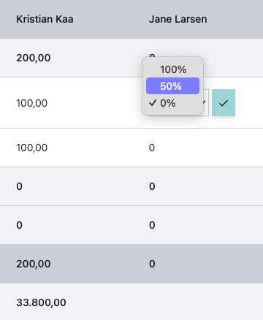The image size is (263, 320).
Task: Click the second 100,00 cell under Kristian Kaa
Action: click(32, 148)
